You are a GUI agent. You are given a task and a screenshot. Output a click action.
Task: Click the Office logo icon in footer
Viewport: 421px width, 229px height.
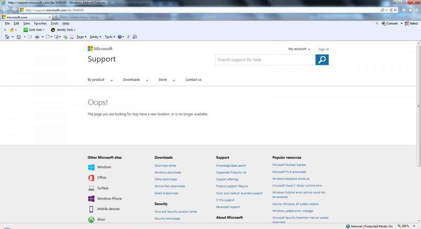[91, 178]
